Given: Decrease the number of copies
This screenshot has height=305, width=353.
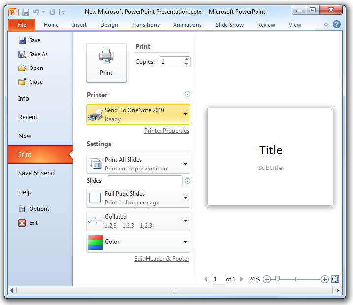Looking at the screenshot, I should pyautogui.click(x=186, y=64).
